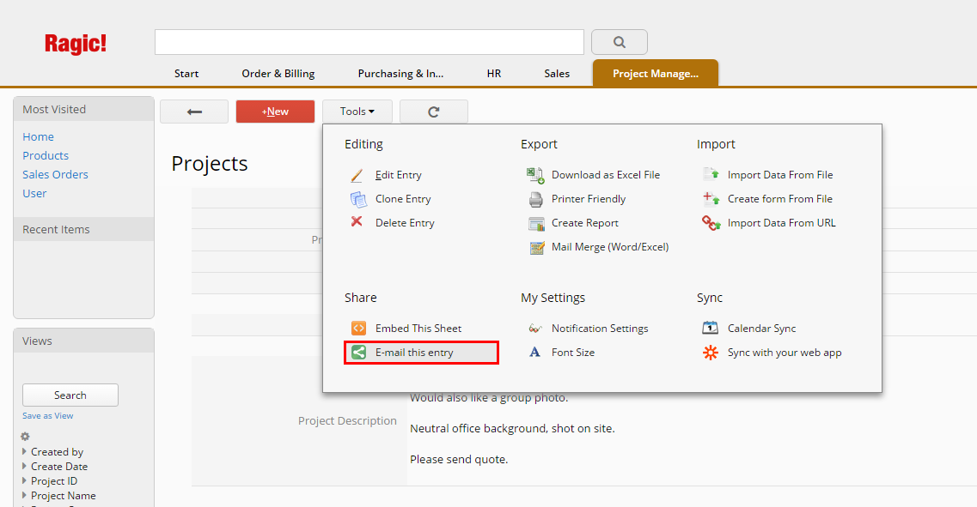This screenshot has height=507, width=977.
Task: Click the Most Visited panel header
Action: [83, 109]
